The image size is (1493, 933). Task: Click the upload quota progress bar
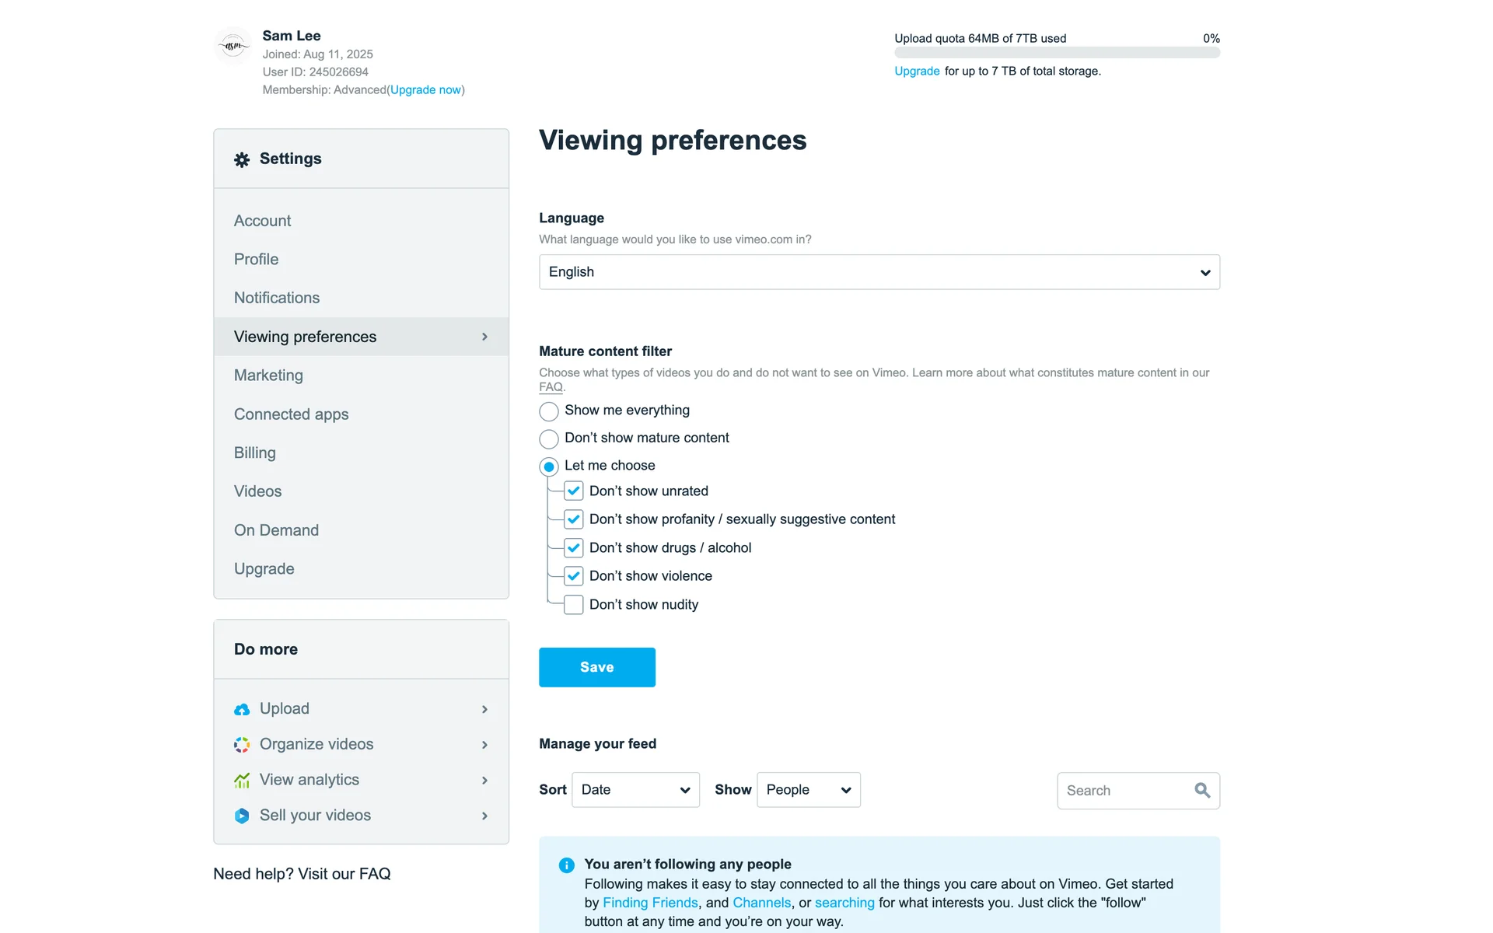1057,53
